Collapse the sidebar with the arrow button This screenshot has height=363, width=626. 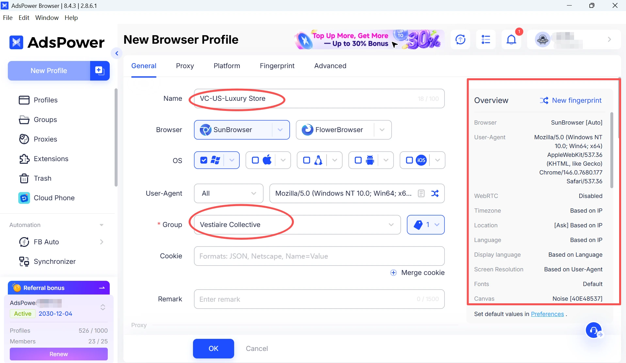[117, 53]
